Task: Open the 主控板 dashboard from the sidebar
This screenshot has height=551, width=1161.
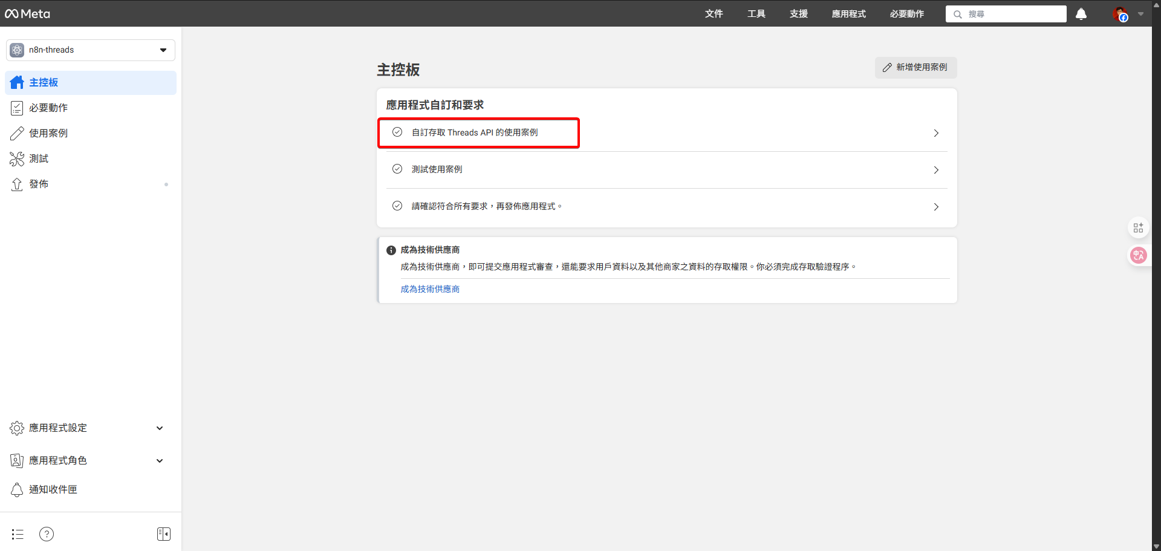Action: pyautogui.click(x=44, y=82)
